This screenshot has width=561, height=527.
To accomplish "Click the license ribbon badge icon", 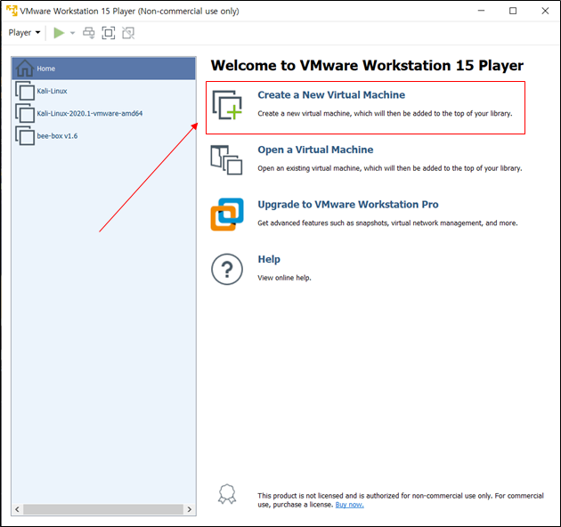I will pos(227,494).
